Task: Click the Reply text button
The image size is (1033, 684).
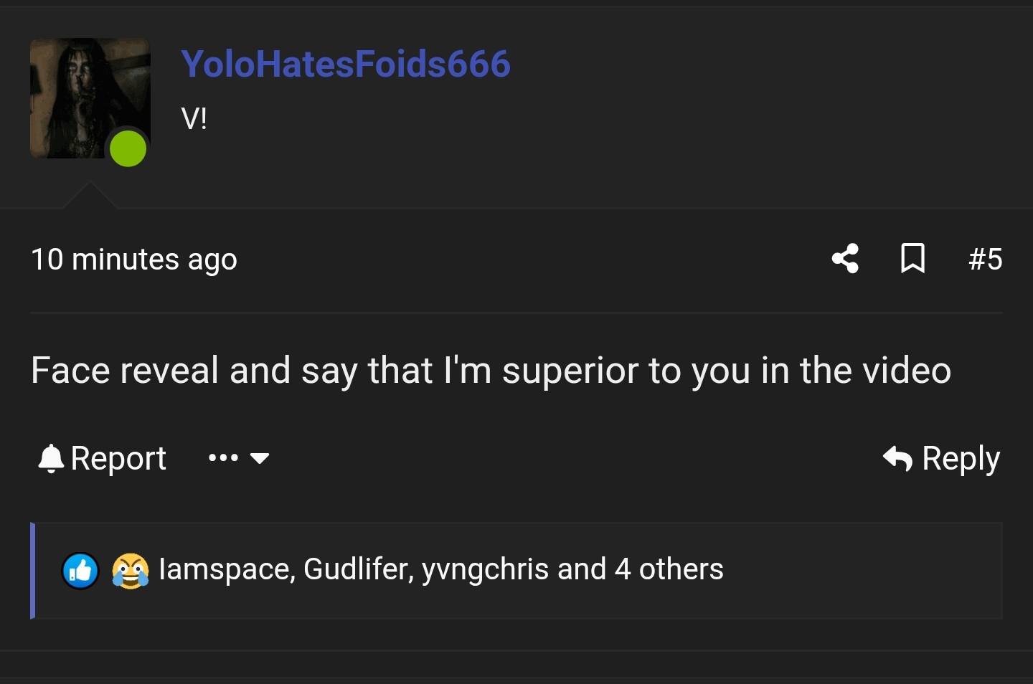Action: (x=961, y=459)
